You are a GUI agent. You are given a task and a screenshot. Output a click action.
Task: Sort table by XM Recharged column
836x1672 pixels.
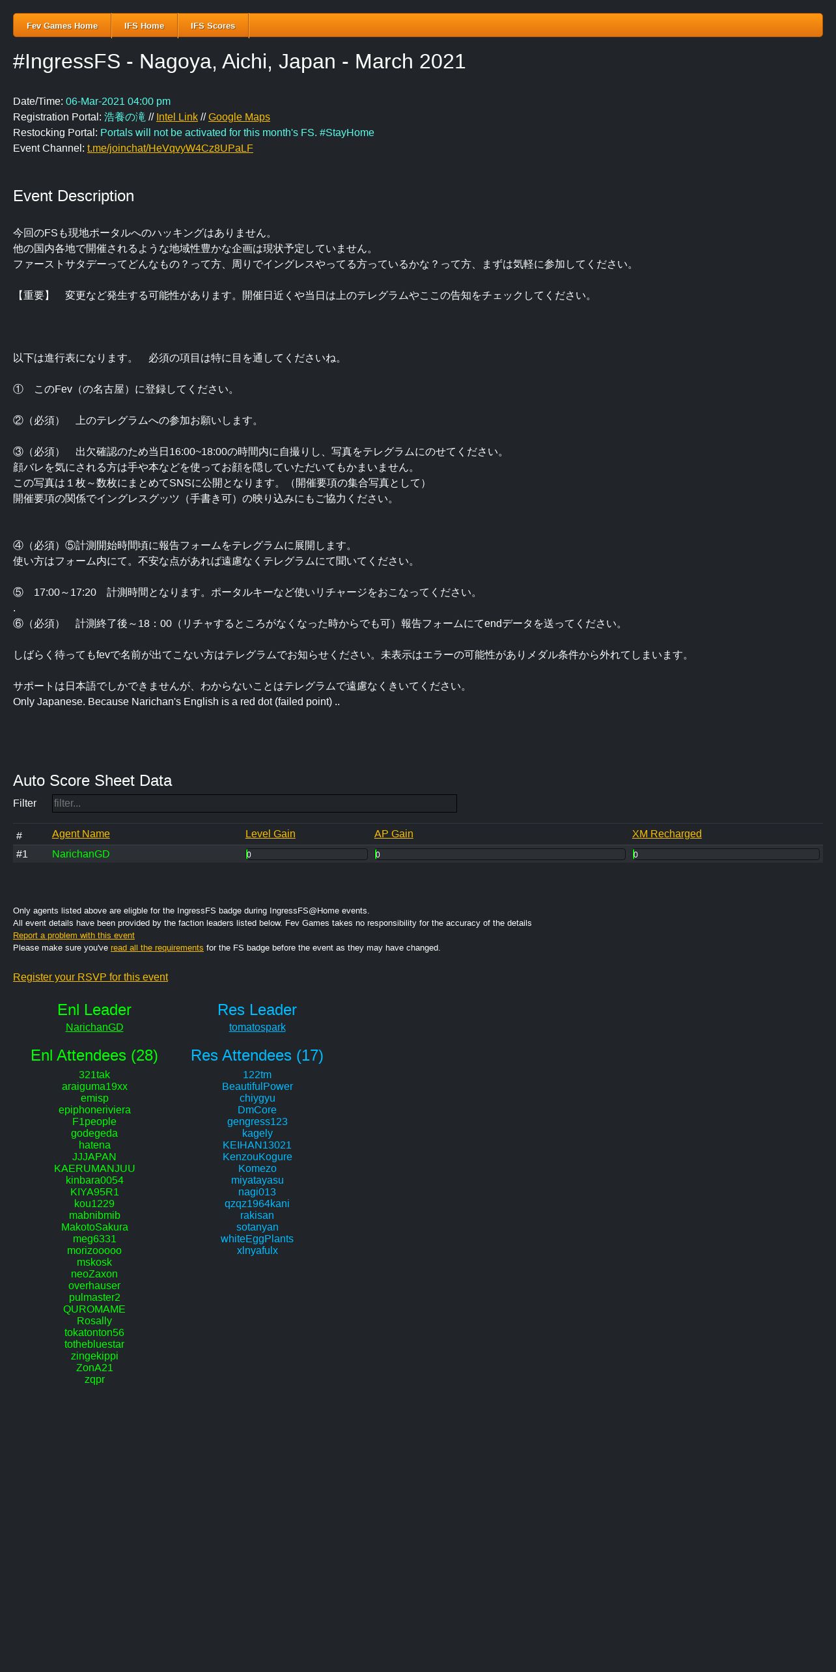point(667,834)
